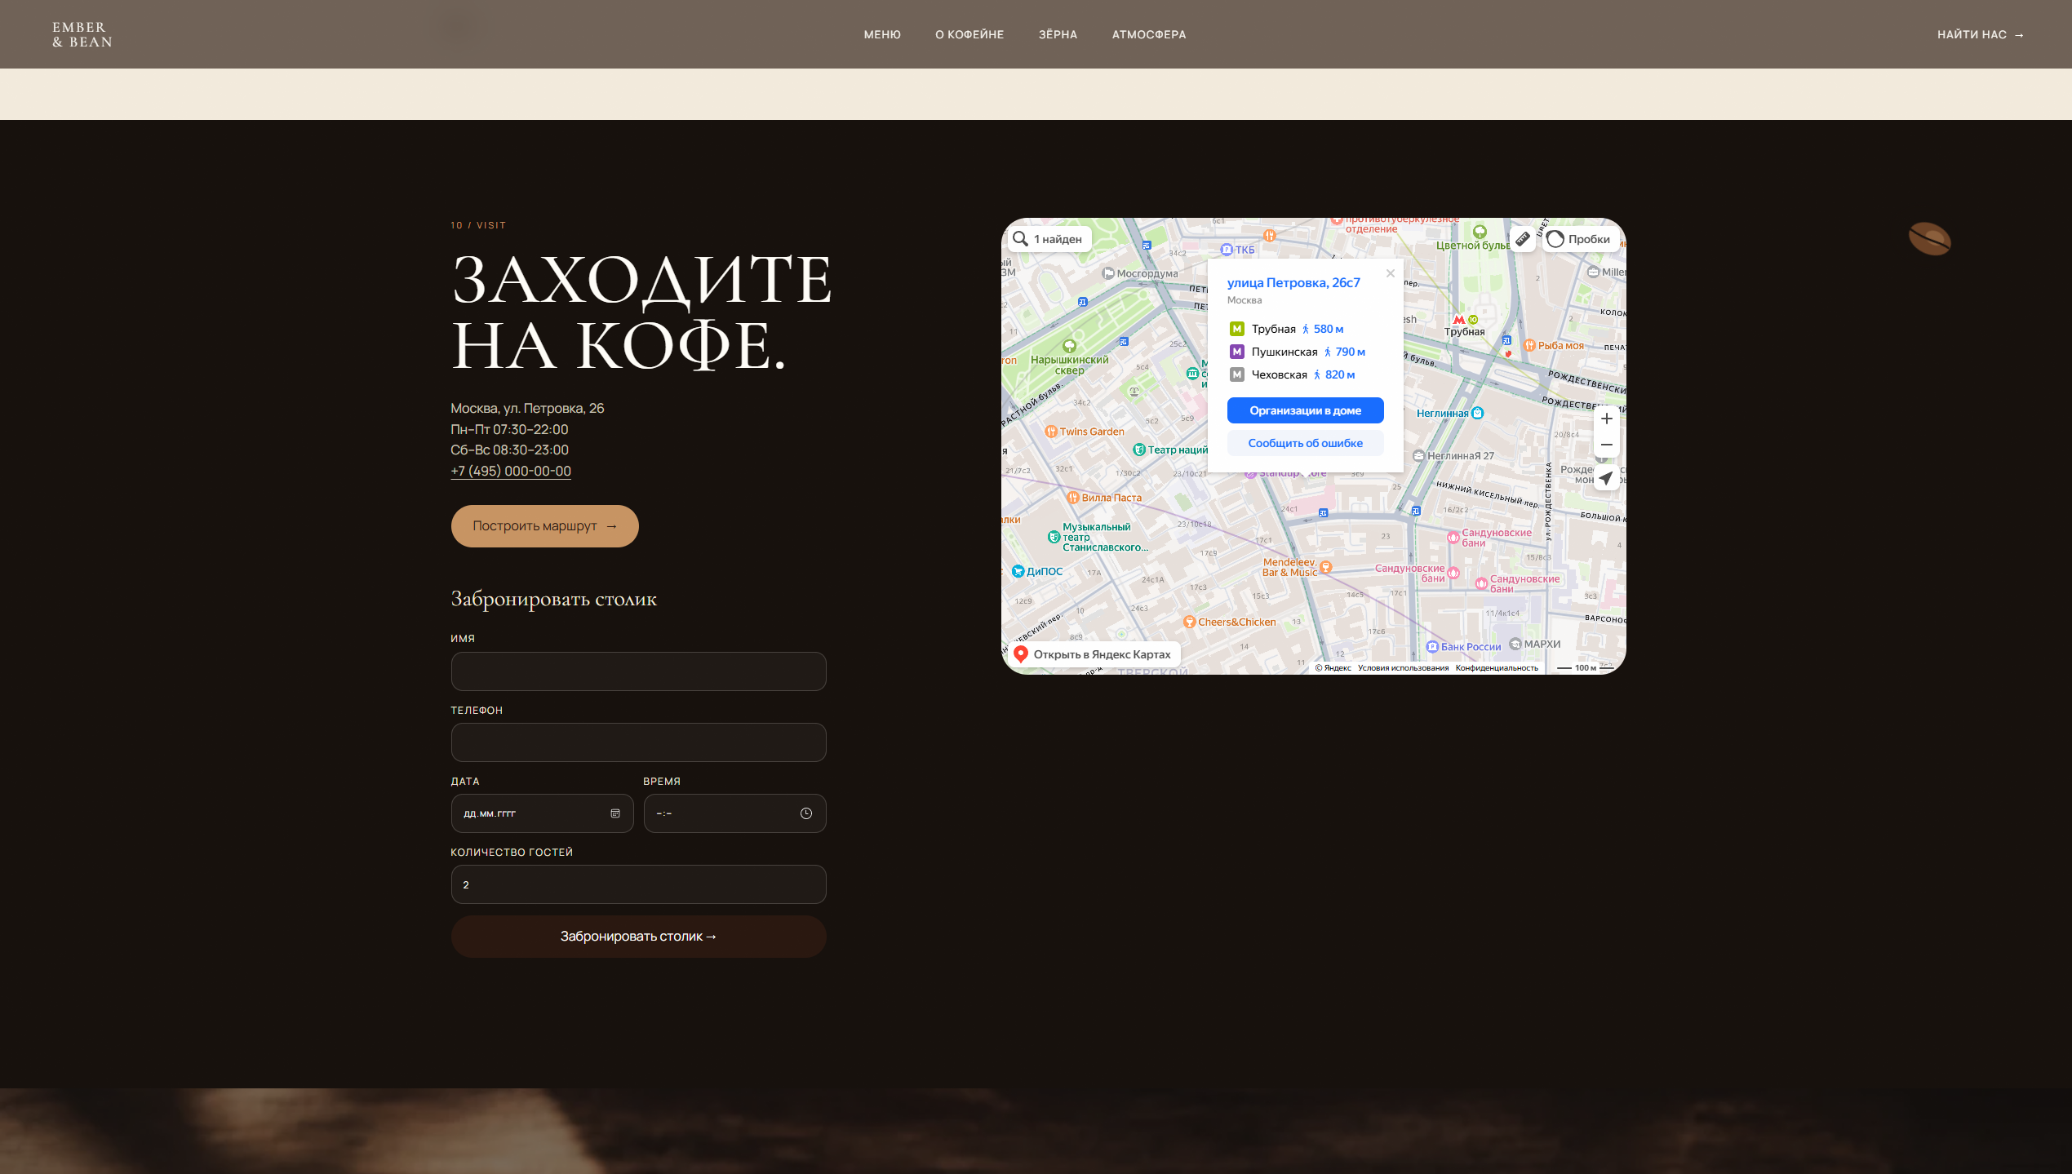2072x1174 pixels.
Task: Click НАЙТИ НАС link in header
Action: coord(1981,34)
